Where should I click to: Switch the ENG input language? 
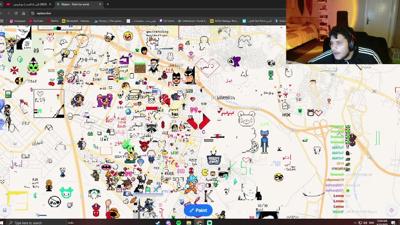point(372,223)
